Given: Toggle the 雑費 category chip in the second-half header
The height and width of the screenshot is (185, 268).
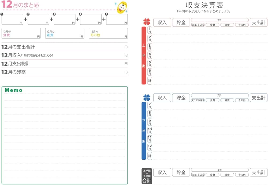Looking at the screenshot, I should pos(227,100).
